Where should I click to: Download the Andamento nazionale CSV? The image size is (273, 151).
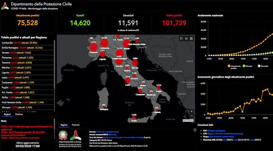[x=234, y=134]
